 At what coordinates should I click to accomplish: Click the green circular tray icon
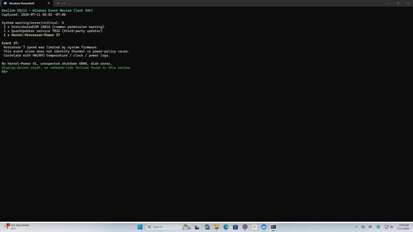(x=378, y=227)
